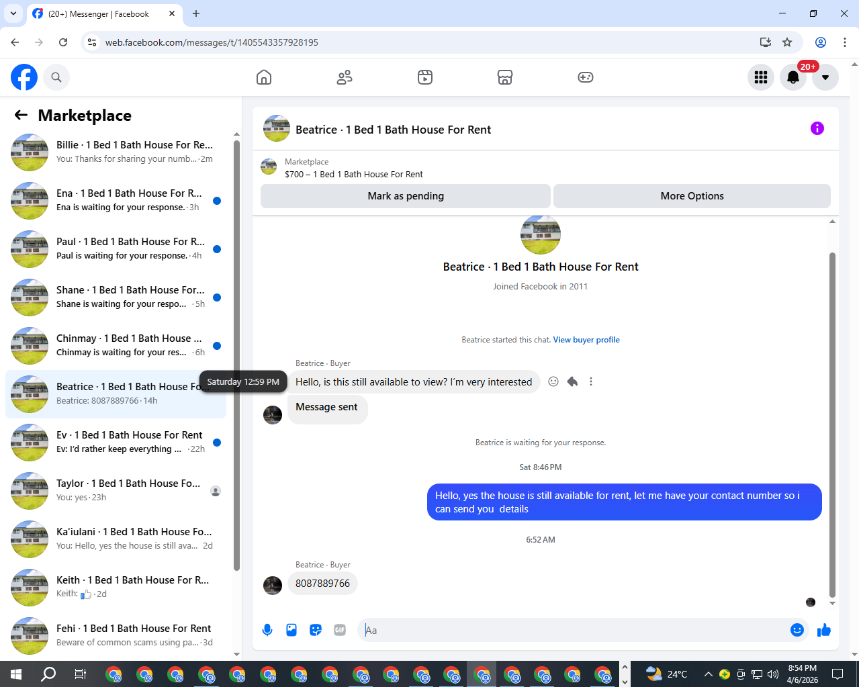The width and height of the screenshot is (859, 687).
Task: Click chat messages scrollbar
Action: [x=832, y=424]
